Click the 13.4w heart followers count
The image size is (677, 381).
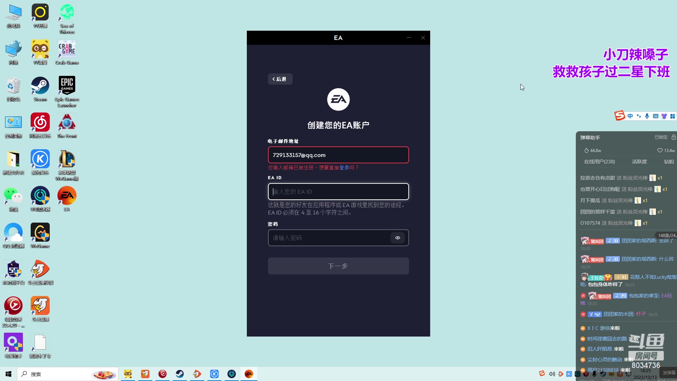pyautogui.click(x=666, y=150)
